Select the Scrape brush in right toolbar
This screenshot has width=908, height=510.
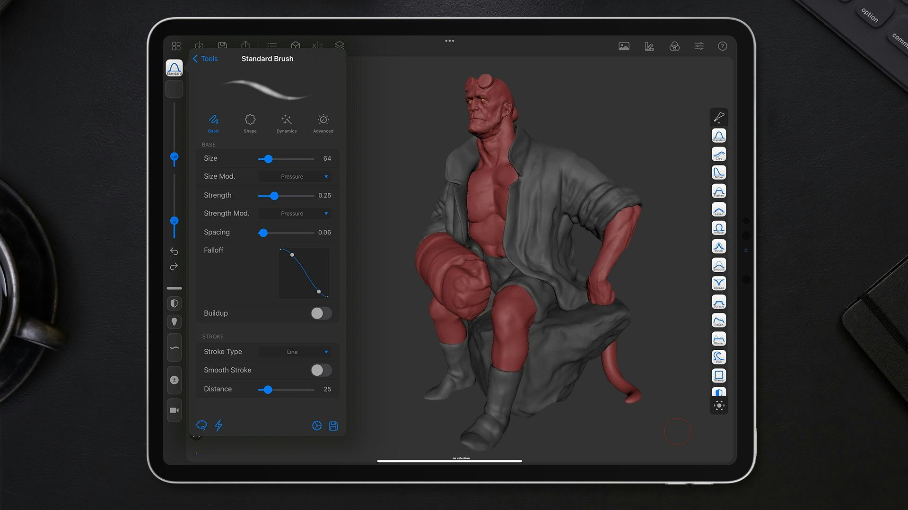click(x=719, y=302)
